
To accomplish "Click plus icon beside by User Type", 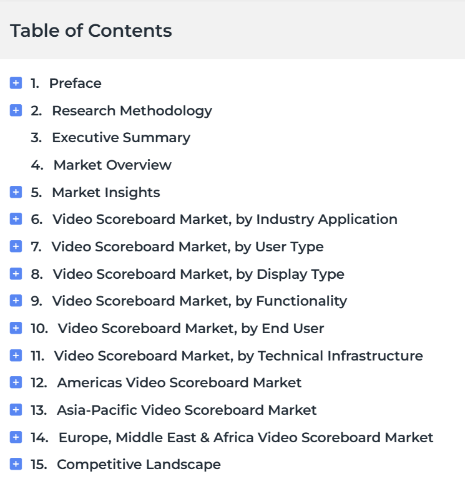I will click(x=16, y=246).
